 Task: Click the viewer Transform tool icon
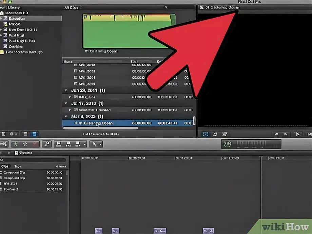(x=206, y=134)
